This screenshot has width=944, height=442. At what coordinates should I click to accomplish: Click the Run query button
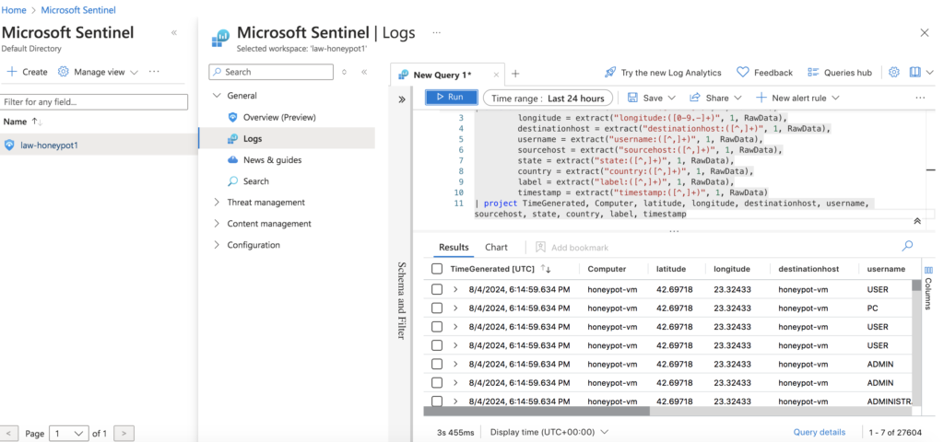click(451, 98)
